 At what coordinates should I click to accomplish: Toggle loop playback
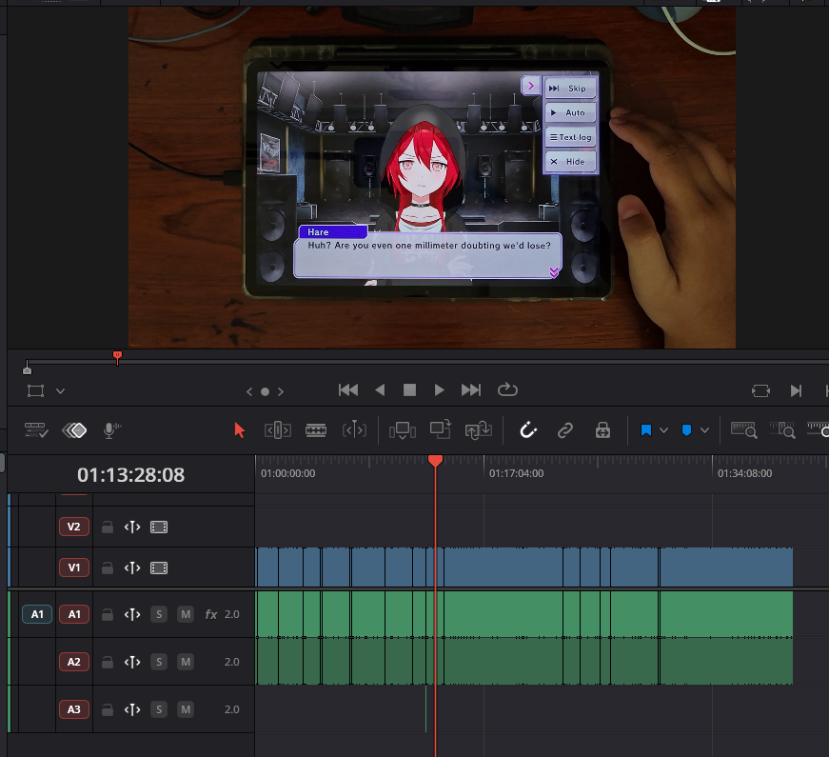pyautogui.click(x=507, y=389)
